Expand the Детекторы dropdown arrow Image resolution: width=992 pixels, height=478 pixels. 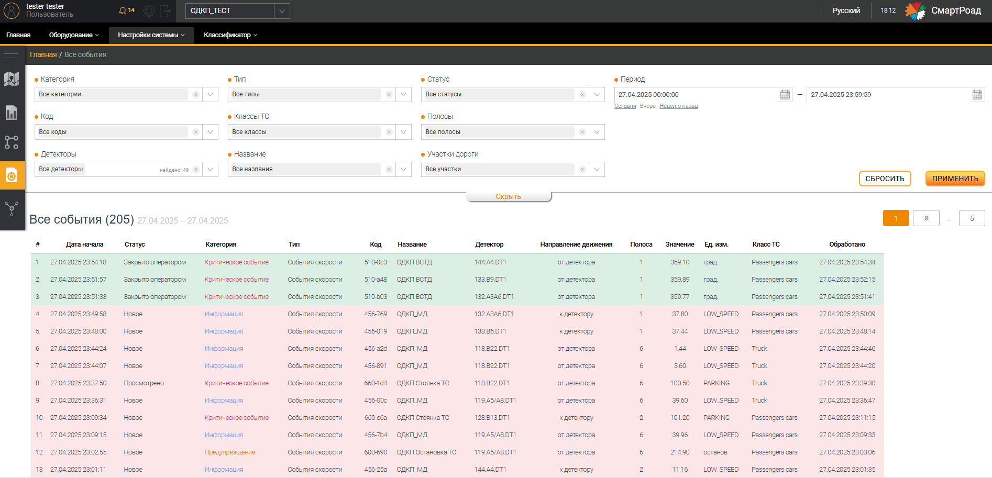[x=210, y=170]
